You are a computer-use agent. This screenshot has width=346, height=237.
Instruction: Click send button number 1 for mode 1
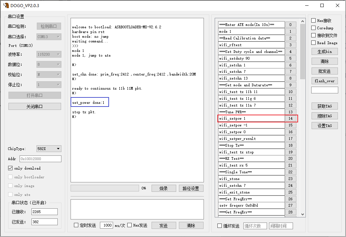tap(291, 31)
